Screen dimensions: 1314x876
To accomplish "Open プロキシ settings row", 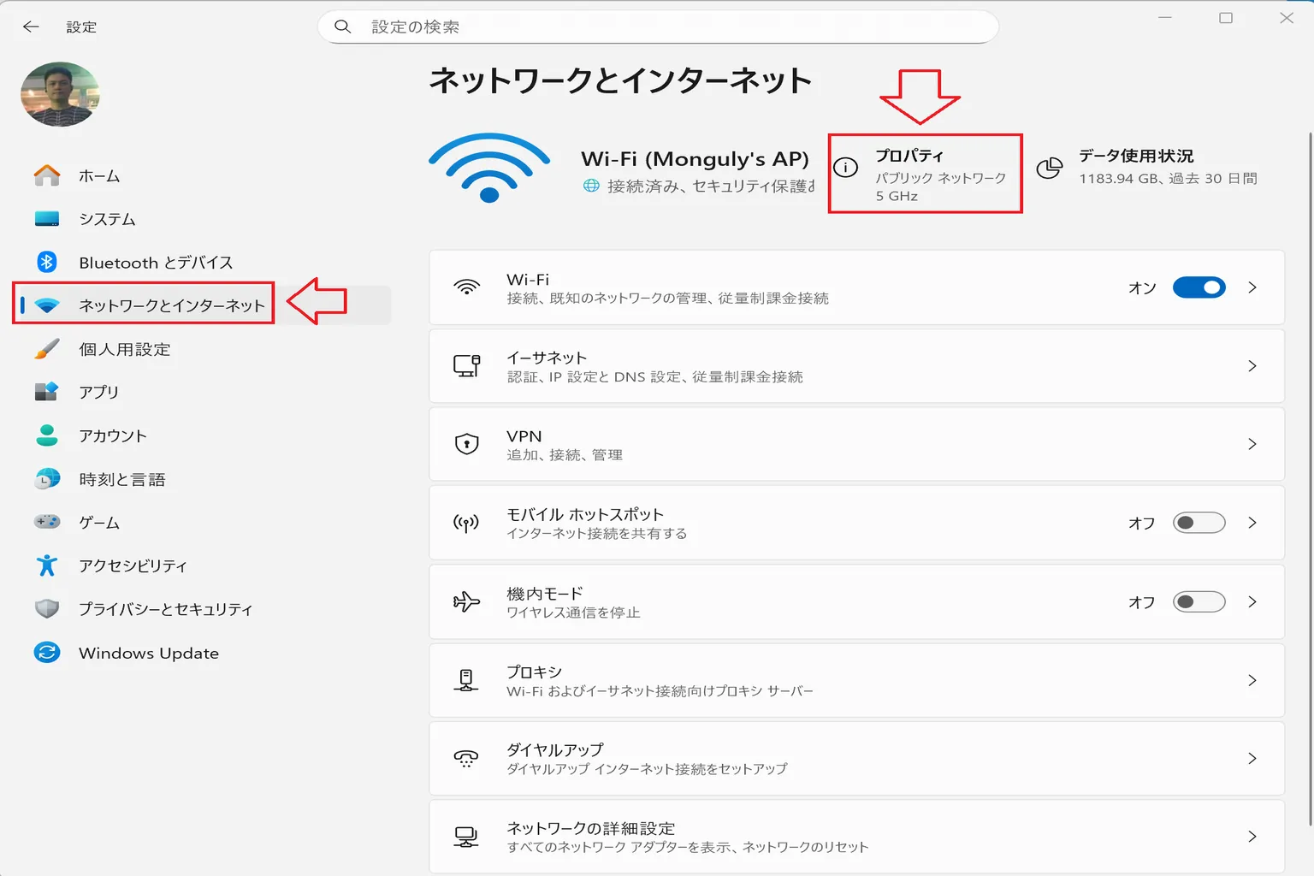I will (x=856, y=680).
